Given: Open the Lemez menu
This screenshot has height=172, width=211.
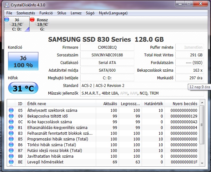Looking at the screenshot, I should (76, 13).
